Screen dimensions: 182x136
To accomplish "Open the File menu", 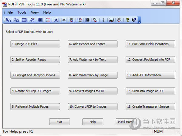I will tap(10, 12).
